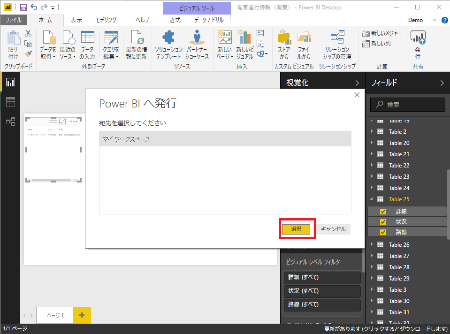Select マイ ワークスペース destination
Screen dimensions: 450x334
225,139
